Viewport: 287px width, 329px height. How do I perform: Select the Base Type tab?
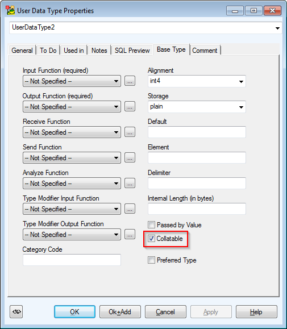[x=171, y=49]
